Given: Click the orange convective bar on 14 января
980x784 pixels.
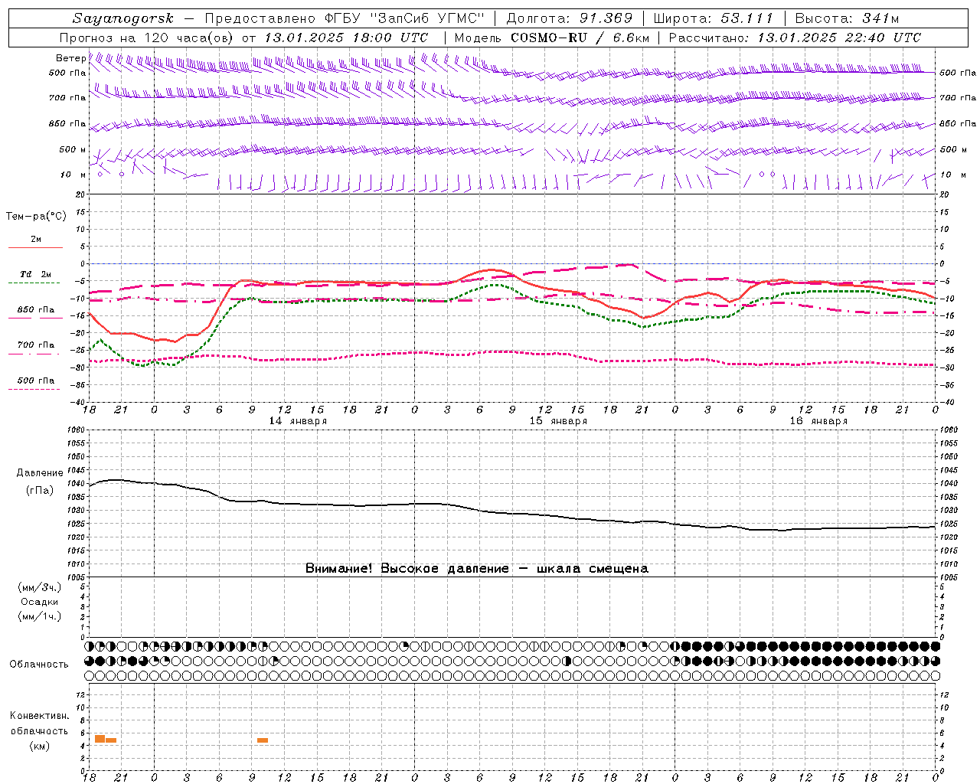Looking at the screenshot, I should pyautogui.click(x=263, y=740).
